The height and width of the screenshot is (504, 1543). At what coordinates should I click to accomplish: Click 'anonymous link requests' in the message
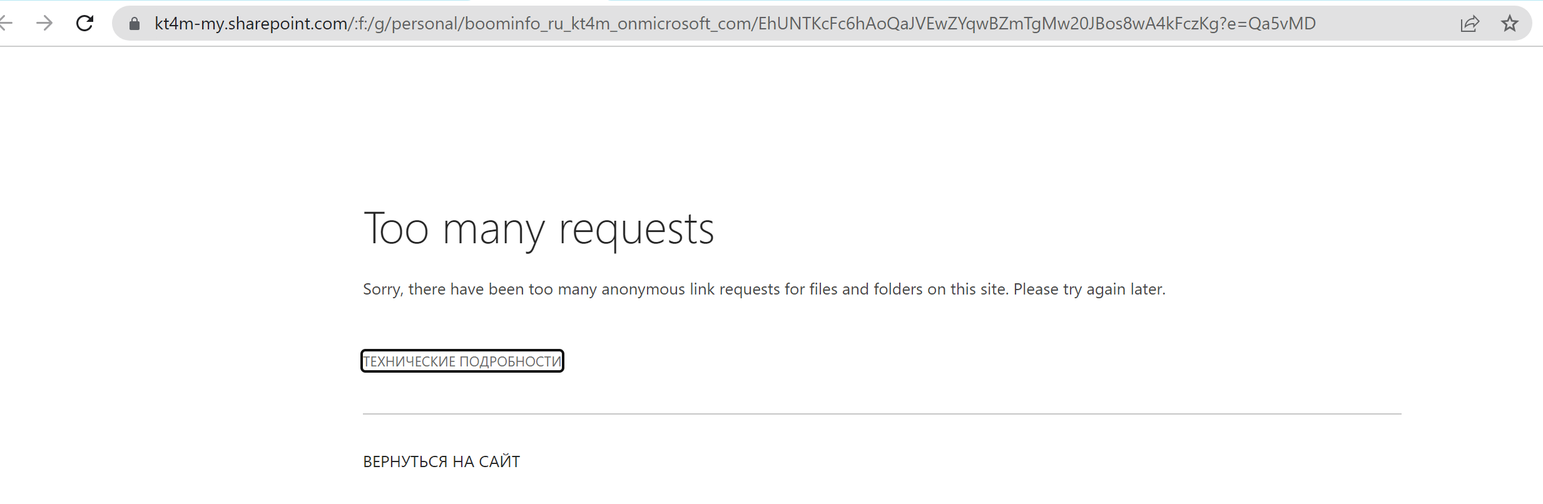point(691,289)
